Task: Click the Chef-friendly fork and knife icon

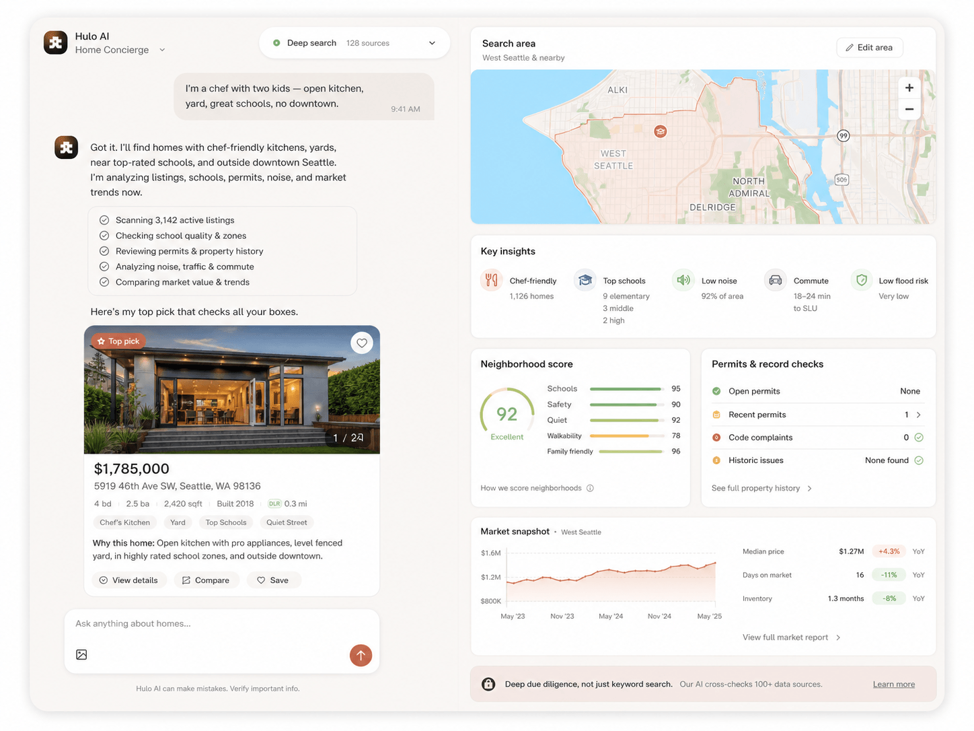Action: point(492,280)
